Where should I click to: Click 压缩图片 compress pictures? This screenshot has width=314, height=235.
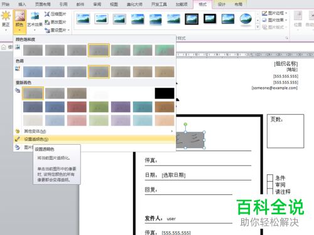point(55,14)
